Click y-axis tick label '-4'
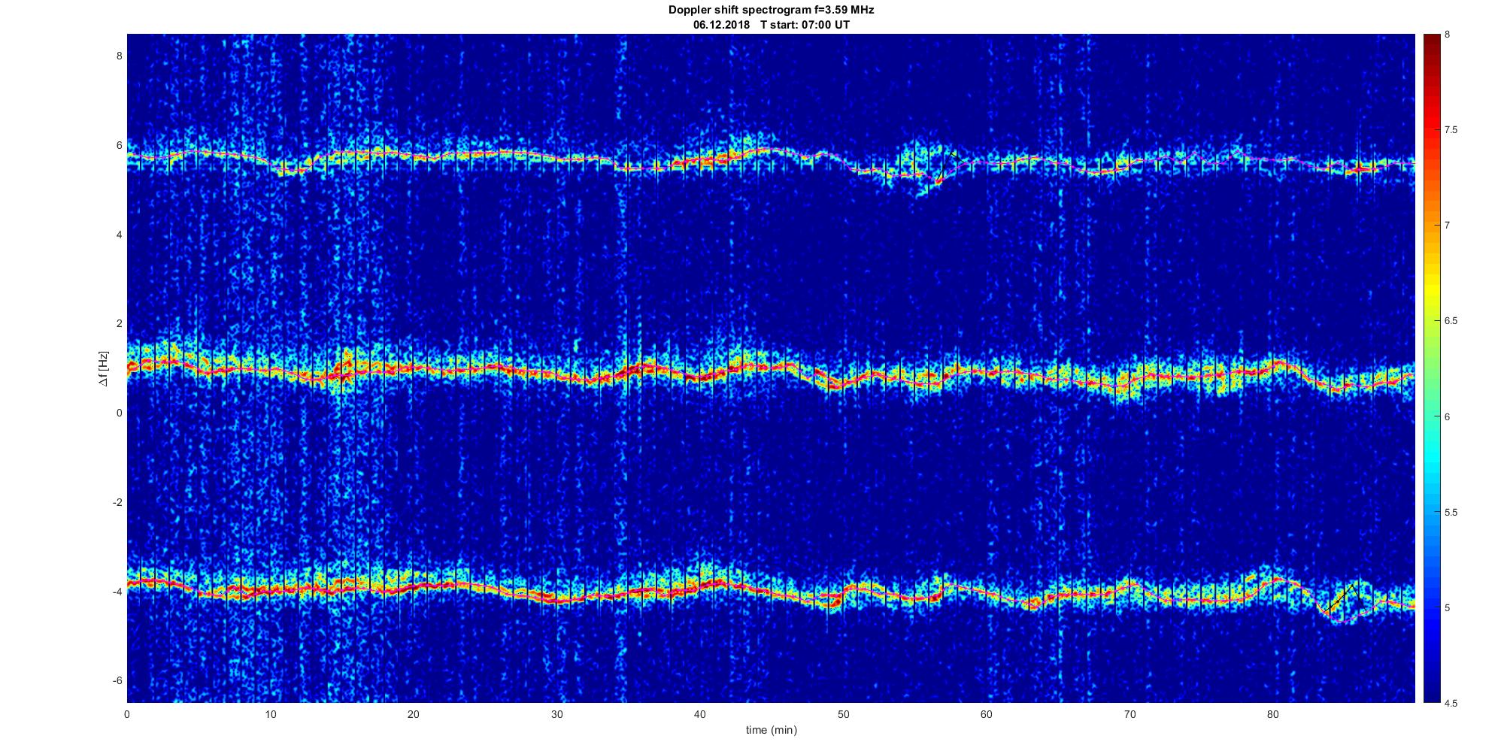The width and height of the screenshot is (1504, 754). (x=117, y=592)
